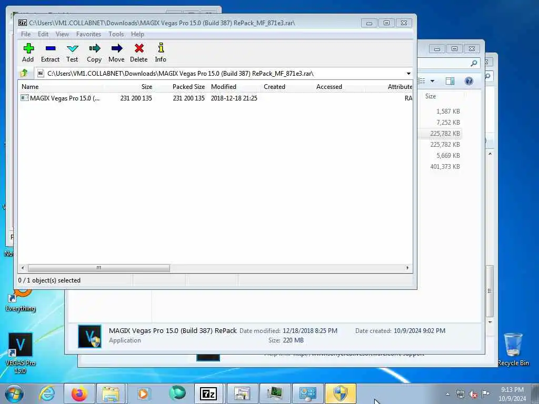539x404 pixels.
Task: Select the 1,587 KB file row in Explorer
Action: click(x=448, y=112)
